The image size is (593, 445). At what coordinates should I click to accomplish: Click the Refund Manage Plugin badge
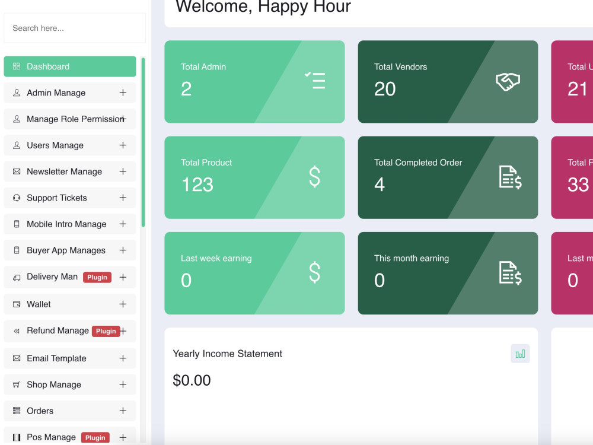click(106, 331)
